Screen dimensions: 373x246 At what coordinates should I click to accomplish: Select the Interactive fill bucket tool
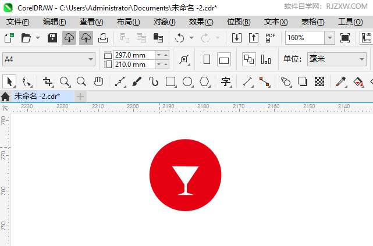pos(358,82)
